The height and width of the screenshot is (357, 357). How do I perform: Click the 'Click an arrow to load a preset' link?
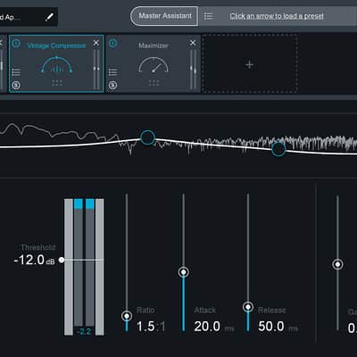click(277, 16)
